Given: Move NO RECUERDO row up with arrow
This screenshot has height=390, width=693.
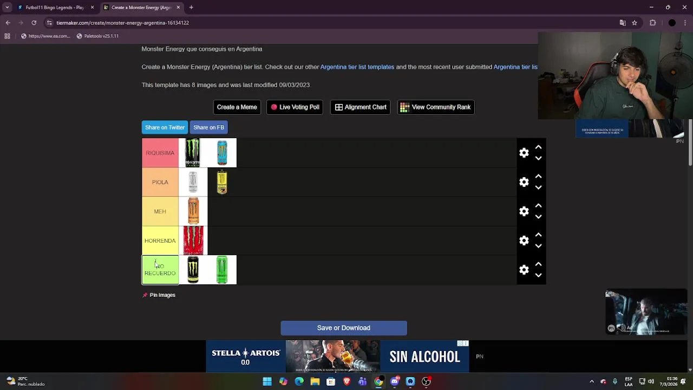Looking at the screenshot, I should click(x=538, y=264).
